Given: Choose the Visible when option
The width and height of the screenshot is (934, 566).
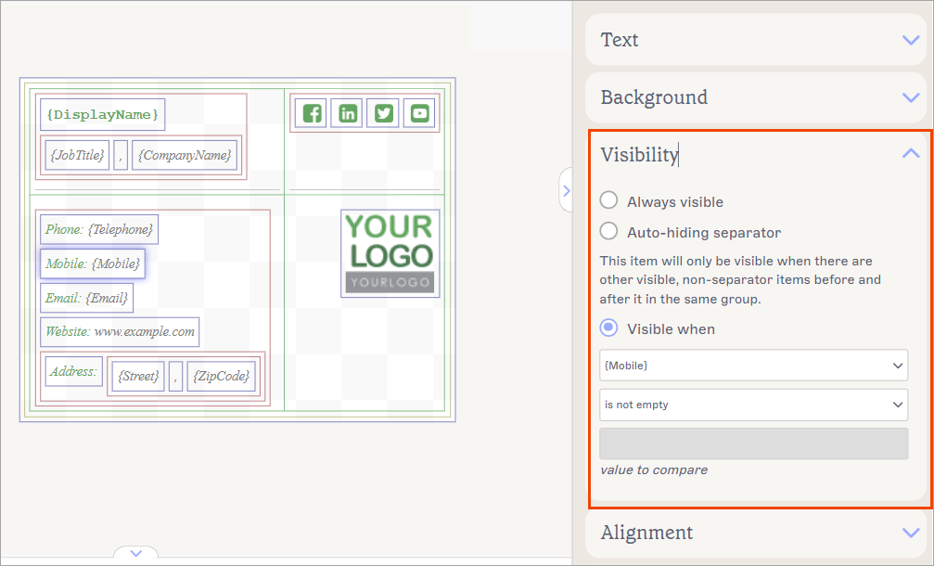Looking at the screenshot, I should [x=608, y=328].
